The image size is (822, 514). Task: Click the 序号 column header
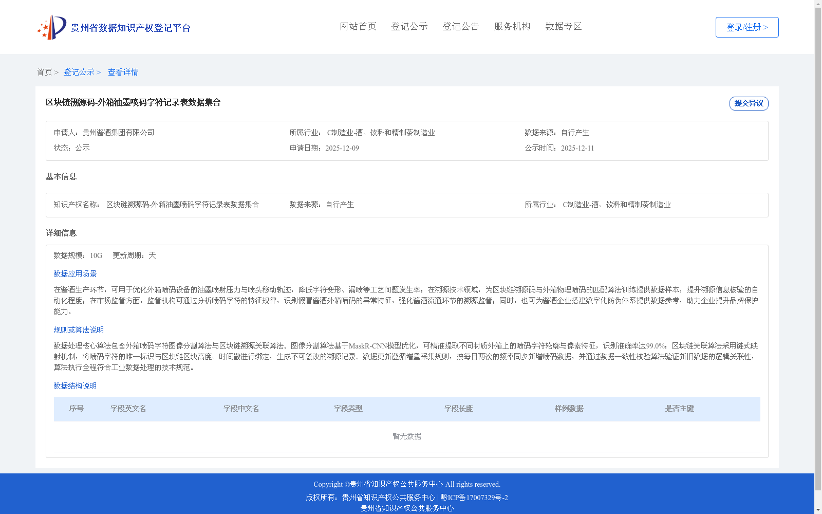77,409
